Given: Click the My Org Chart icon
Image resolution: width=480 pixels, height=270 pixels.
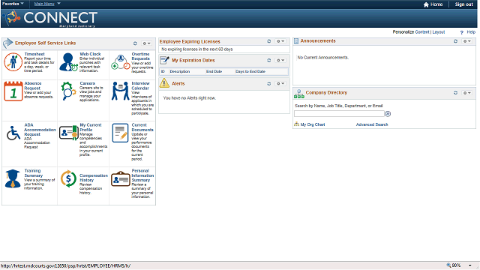Looking at the screenshot, I should (296, 124).
